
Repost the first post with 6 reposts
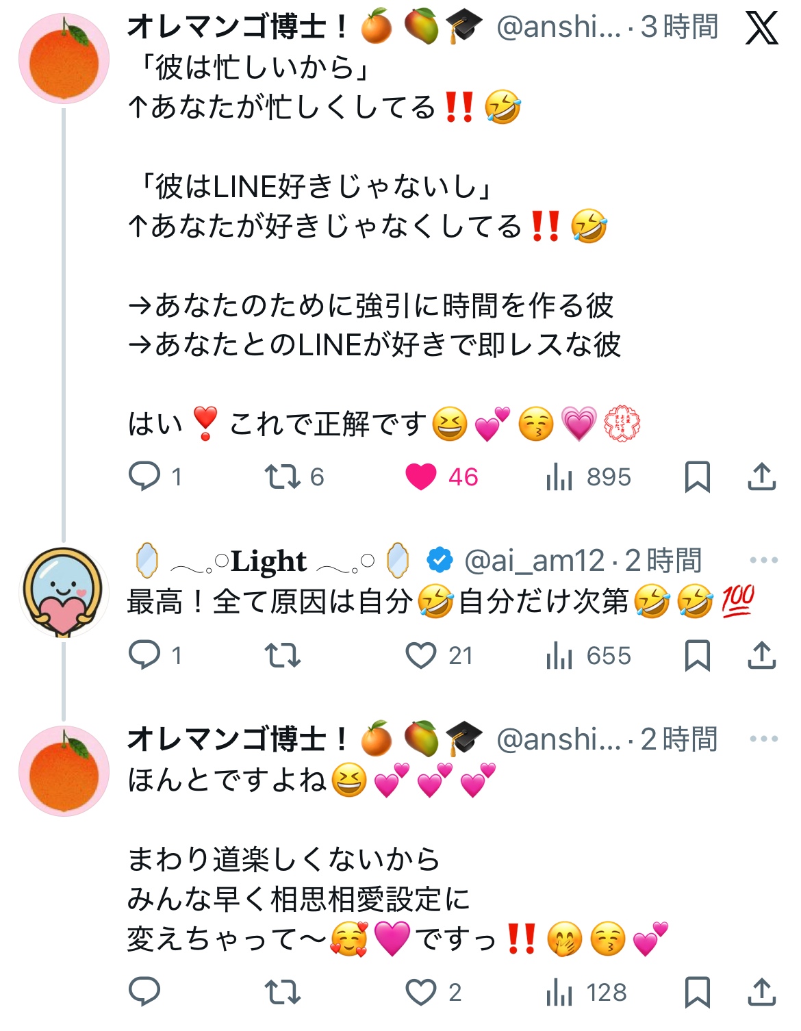click(x=283, y=476)
